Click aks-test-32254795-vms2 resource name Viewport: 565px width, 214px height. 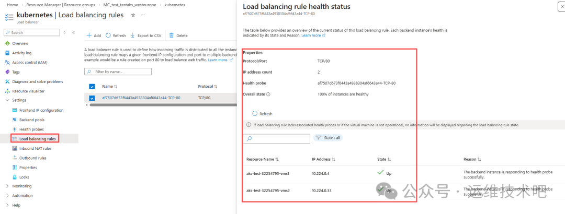pyautogui.click(x=268, y=191)
